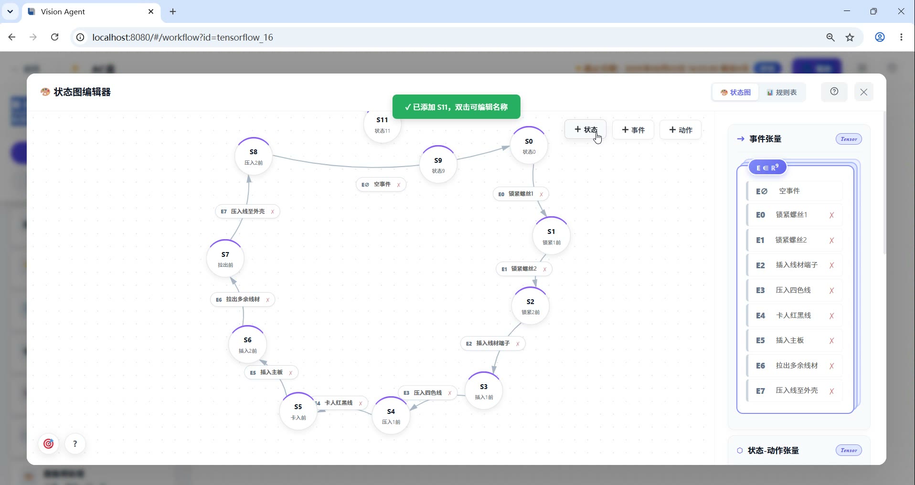Click the 已添加 S11 success notification
This screenshot has width=915, height=485.
456,107
